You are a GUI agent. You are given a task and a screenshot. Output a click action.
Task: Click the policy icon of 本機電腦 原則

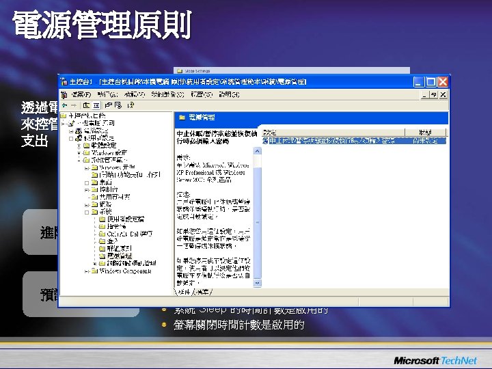pyautogui.click(x=72, y=123)
